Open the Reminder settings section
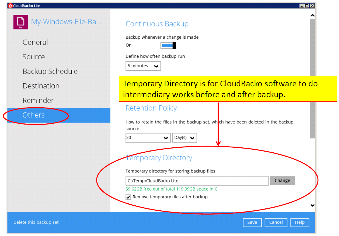The height and width of the screenshot is (236, 339). (x=38, y=100)
